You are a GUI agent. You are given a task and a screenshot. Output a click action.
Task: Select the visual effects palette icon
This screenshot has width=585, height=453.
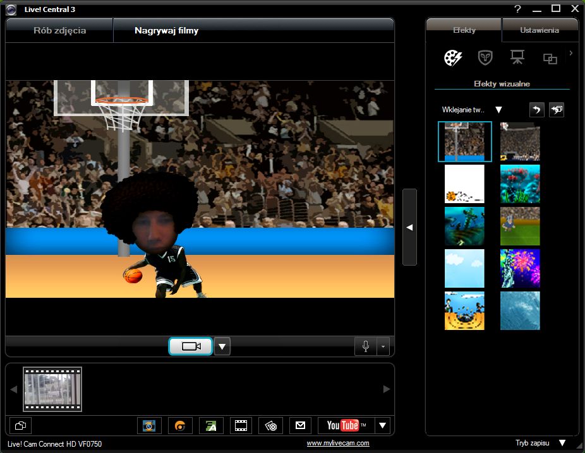point(453,58)
